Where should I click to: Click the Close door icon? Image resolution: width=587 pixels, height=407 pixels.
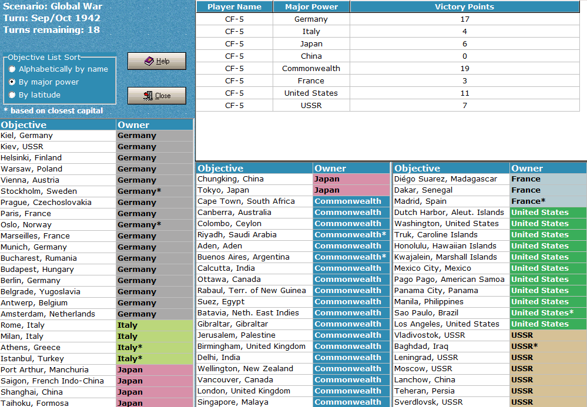(x=148, y=96)
